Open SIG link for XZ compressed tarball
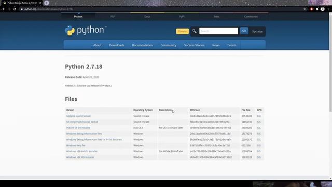 [259, 122]
